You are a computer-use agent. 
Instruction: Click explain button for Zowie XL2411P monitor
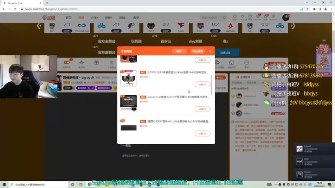pyautogui.click(x=202, y=109)
